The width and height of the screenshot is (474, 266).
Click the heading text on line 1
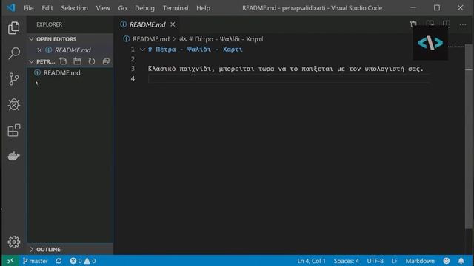[x=196, y=50]
